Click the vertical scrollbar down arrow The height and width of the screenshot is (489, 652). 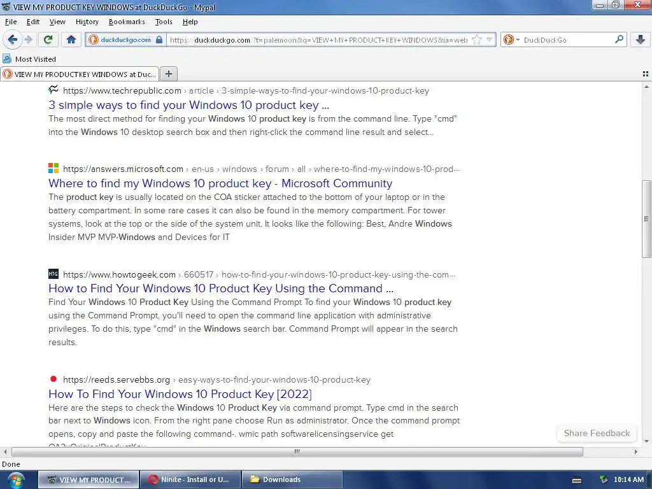click(x=646, y=441)
